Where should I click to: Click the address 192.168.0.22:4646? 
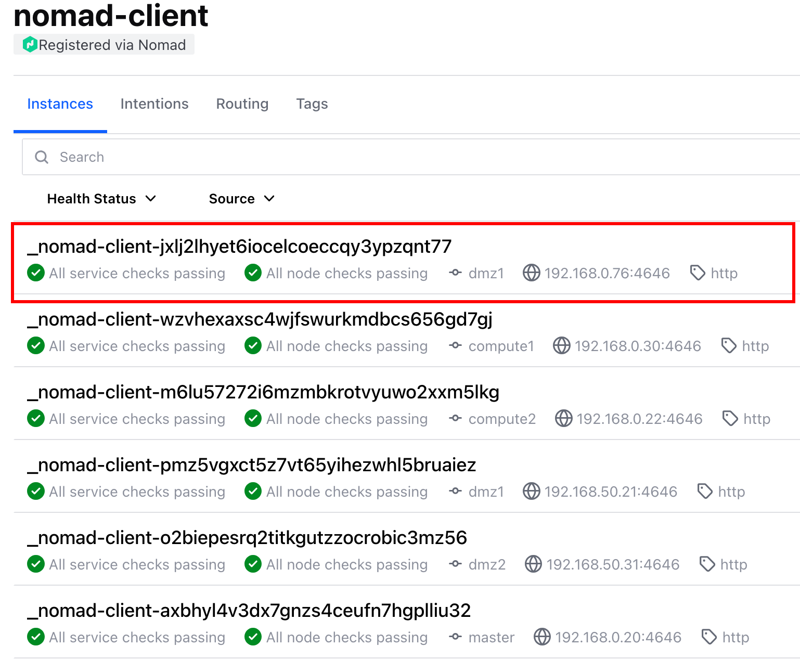(640, 419)
